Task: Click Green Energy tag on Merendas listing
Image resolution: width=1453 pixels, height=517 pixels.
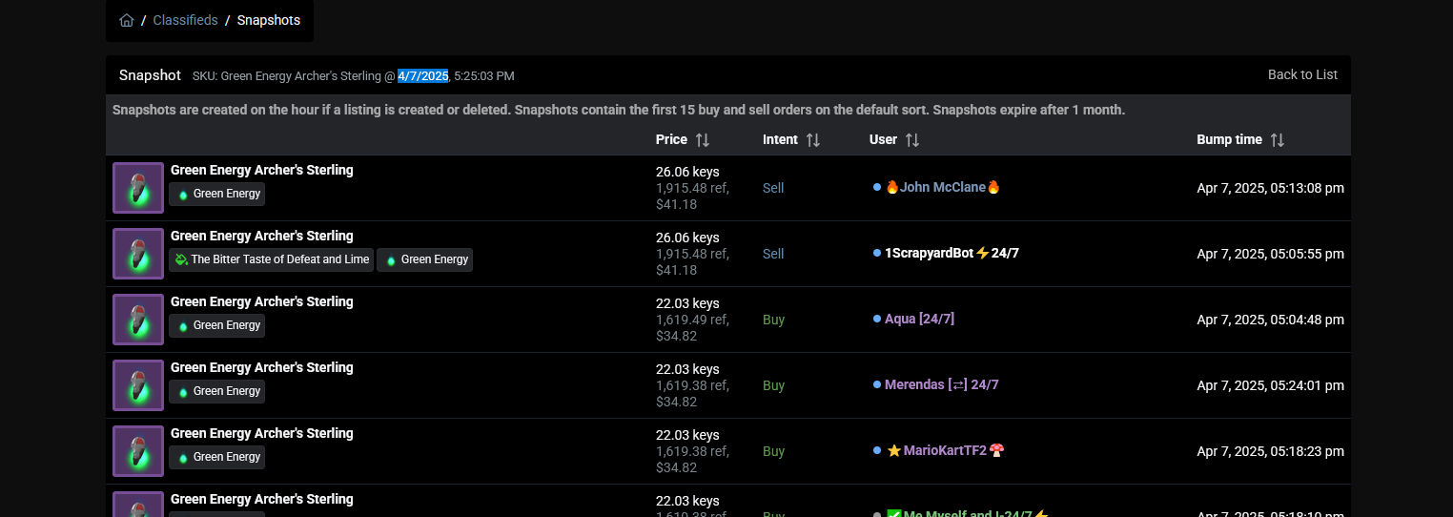Action: tap(217, 391)
